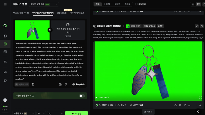Switch to list view layout
Screen dimensions: 205x115
click(x=198, y=4)
